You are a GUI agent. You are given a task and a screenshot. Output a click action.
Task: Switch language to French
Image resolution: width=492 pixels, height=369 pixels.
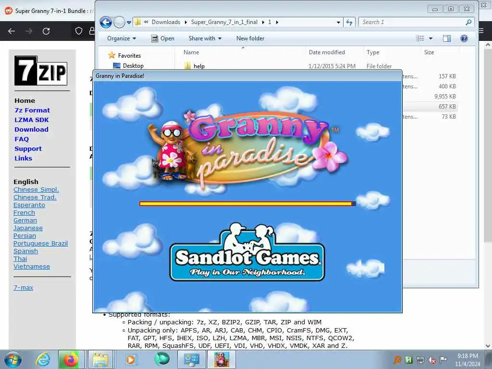pyautogui.click(x=24, y=213)
